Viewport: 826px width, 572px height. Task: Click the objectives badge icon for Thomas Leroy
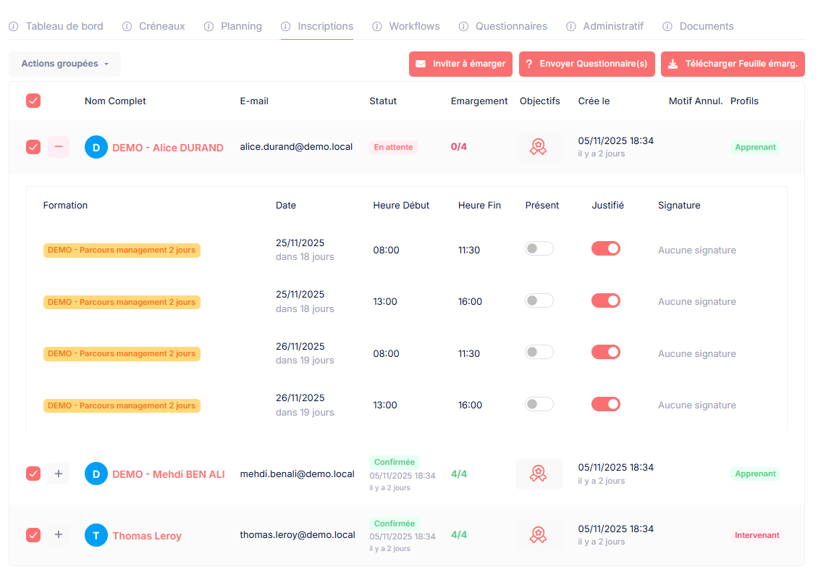[x=538, y=535]
